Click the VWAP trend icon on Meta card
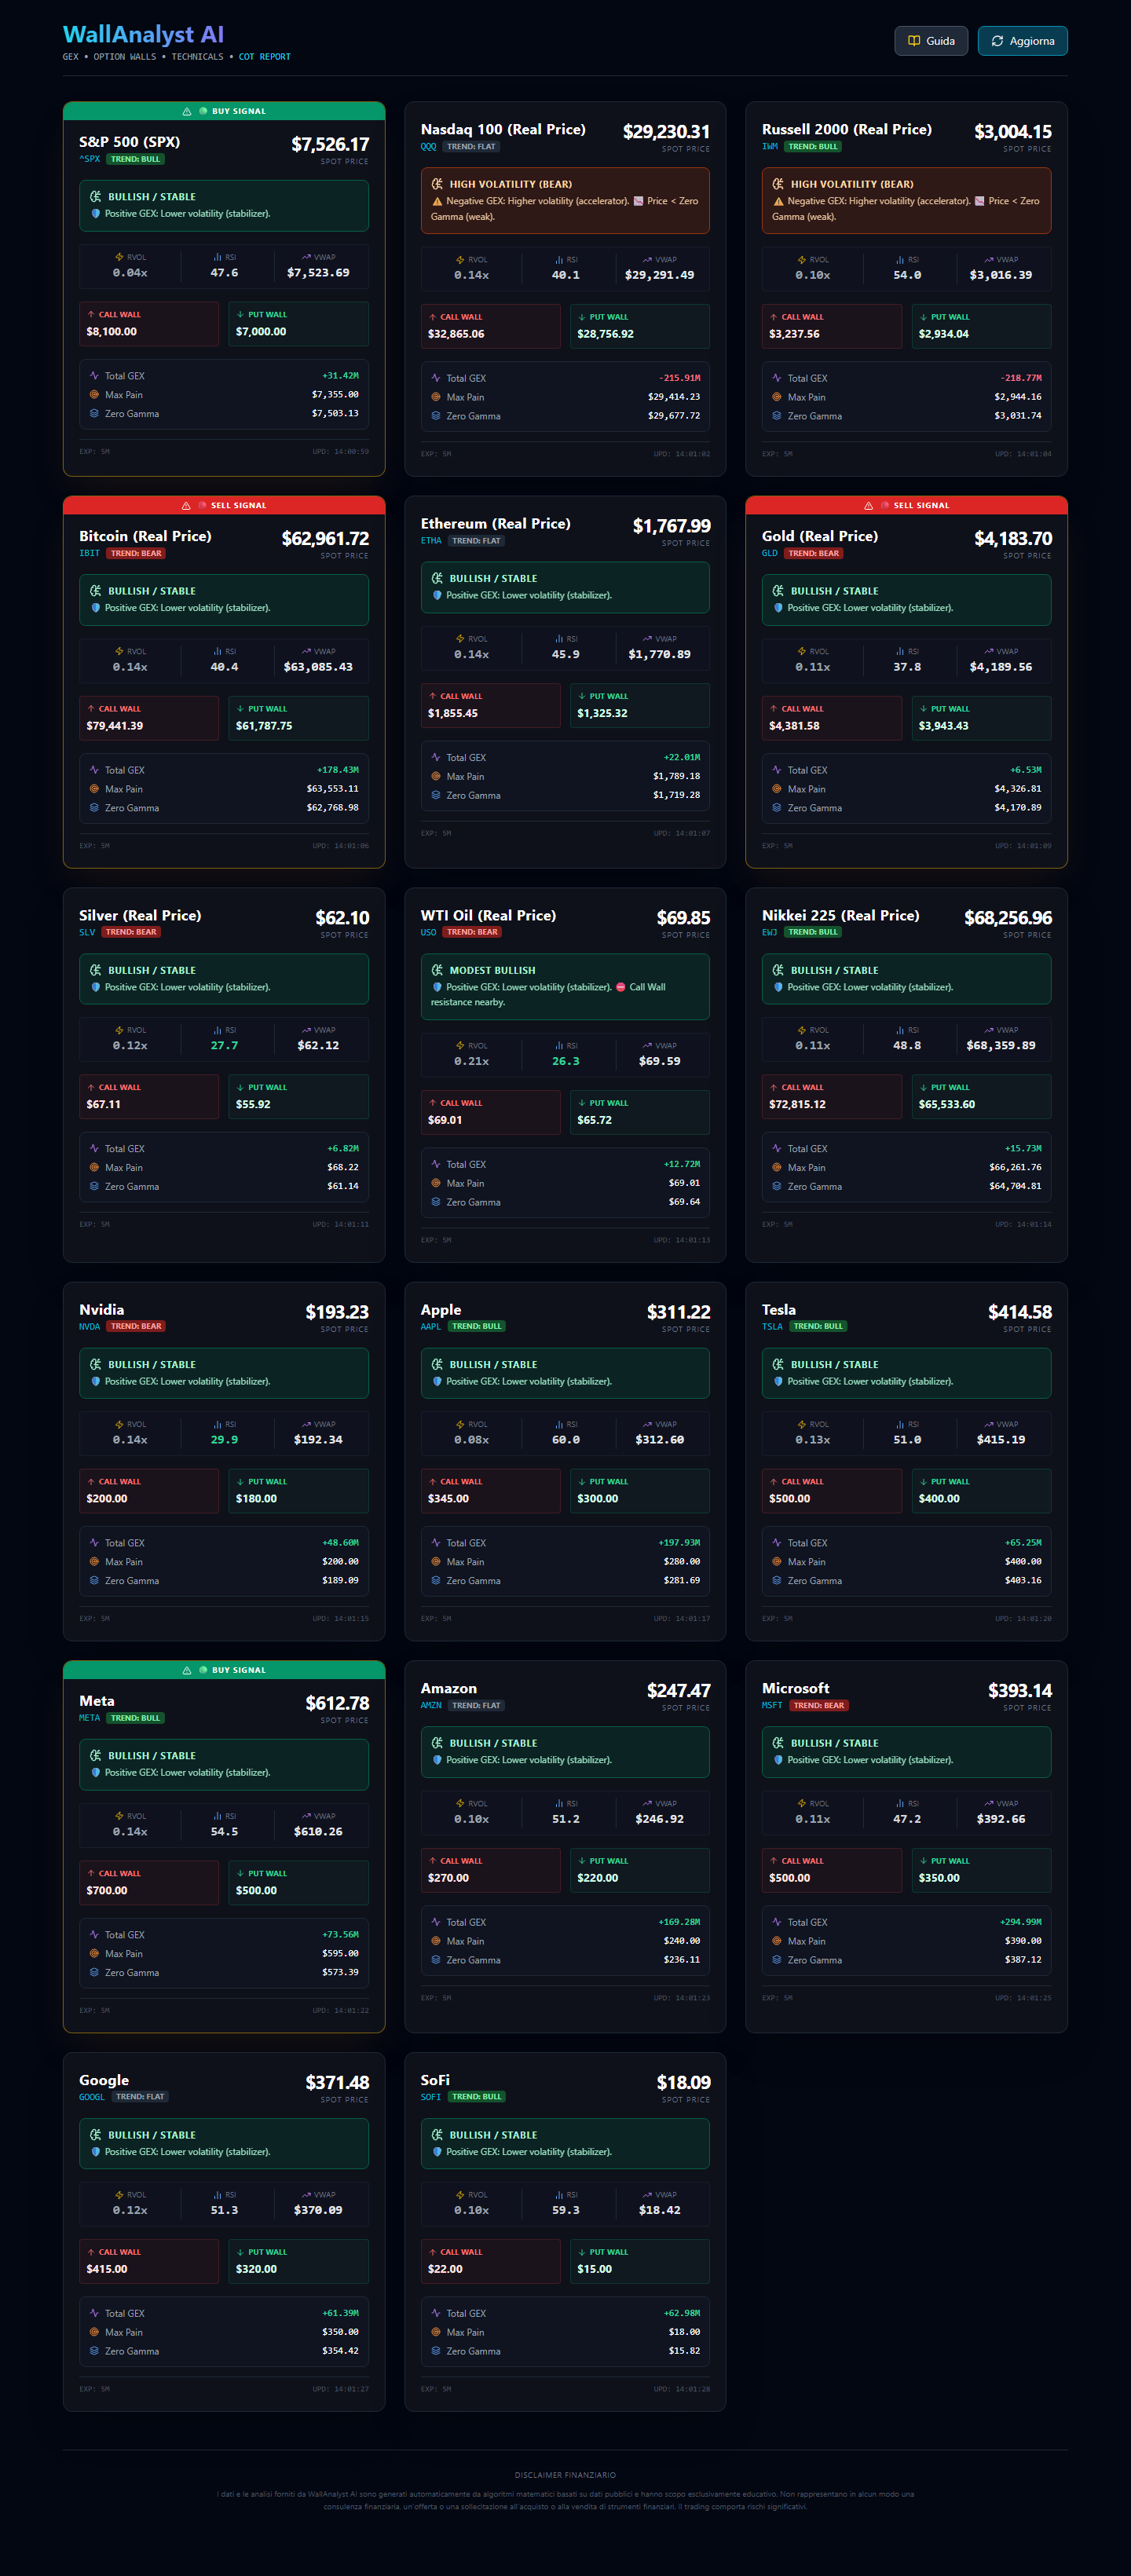 [x=306, y=1816]
